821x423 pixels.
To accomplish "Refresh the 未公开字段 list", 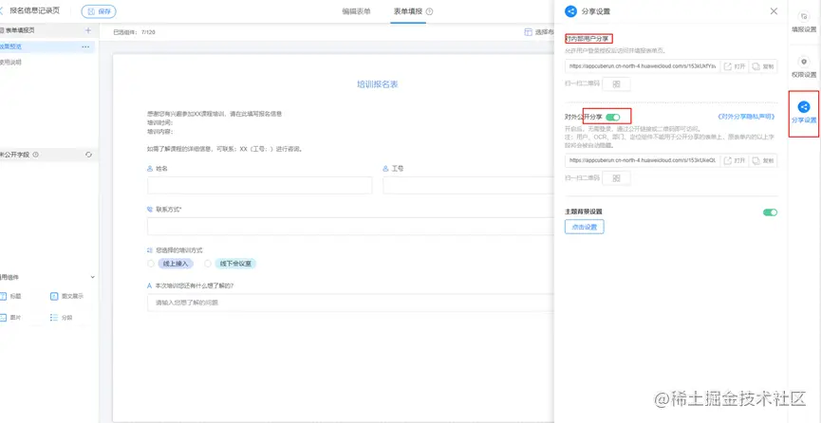I will [88, 155].
